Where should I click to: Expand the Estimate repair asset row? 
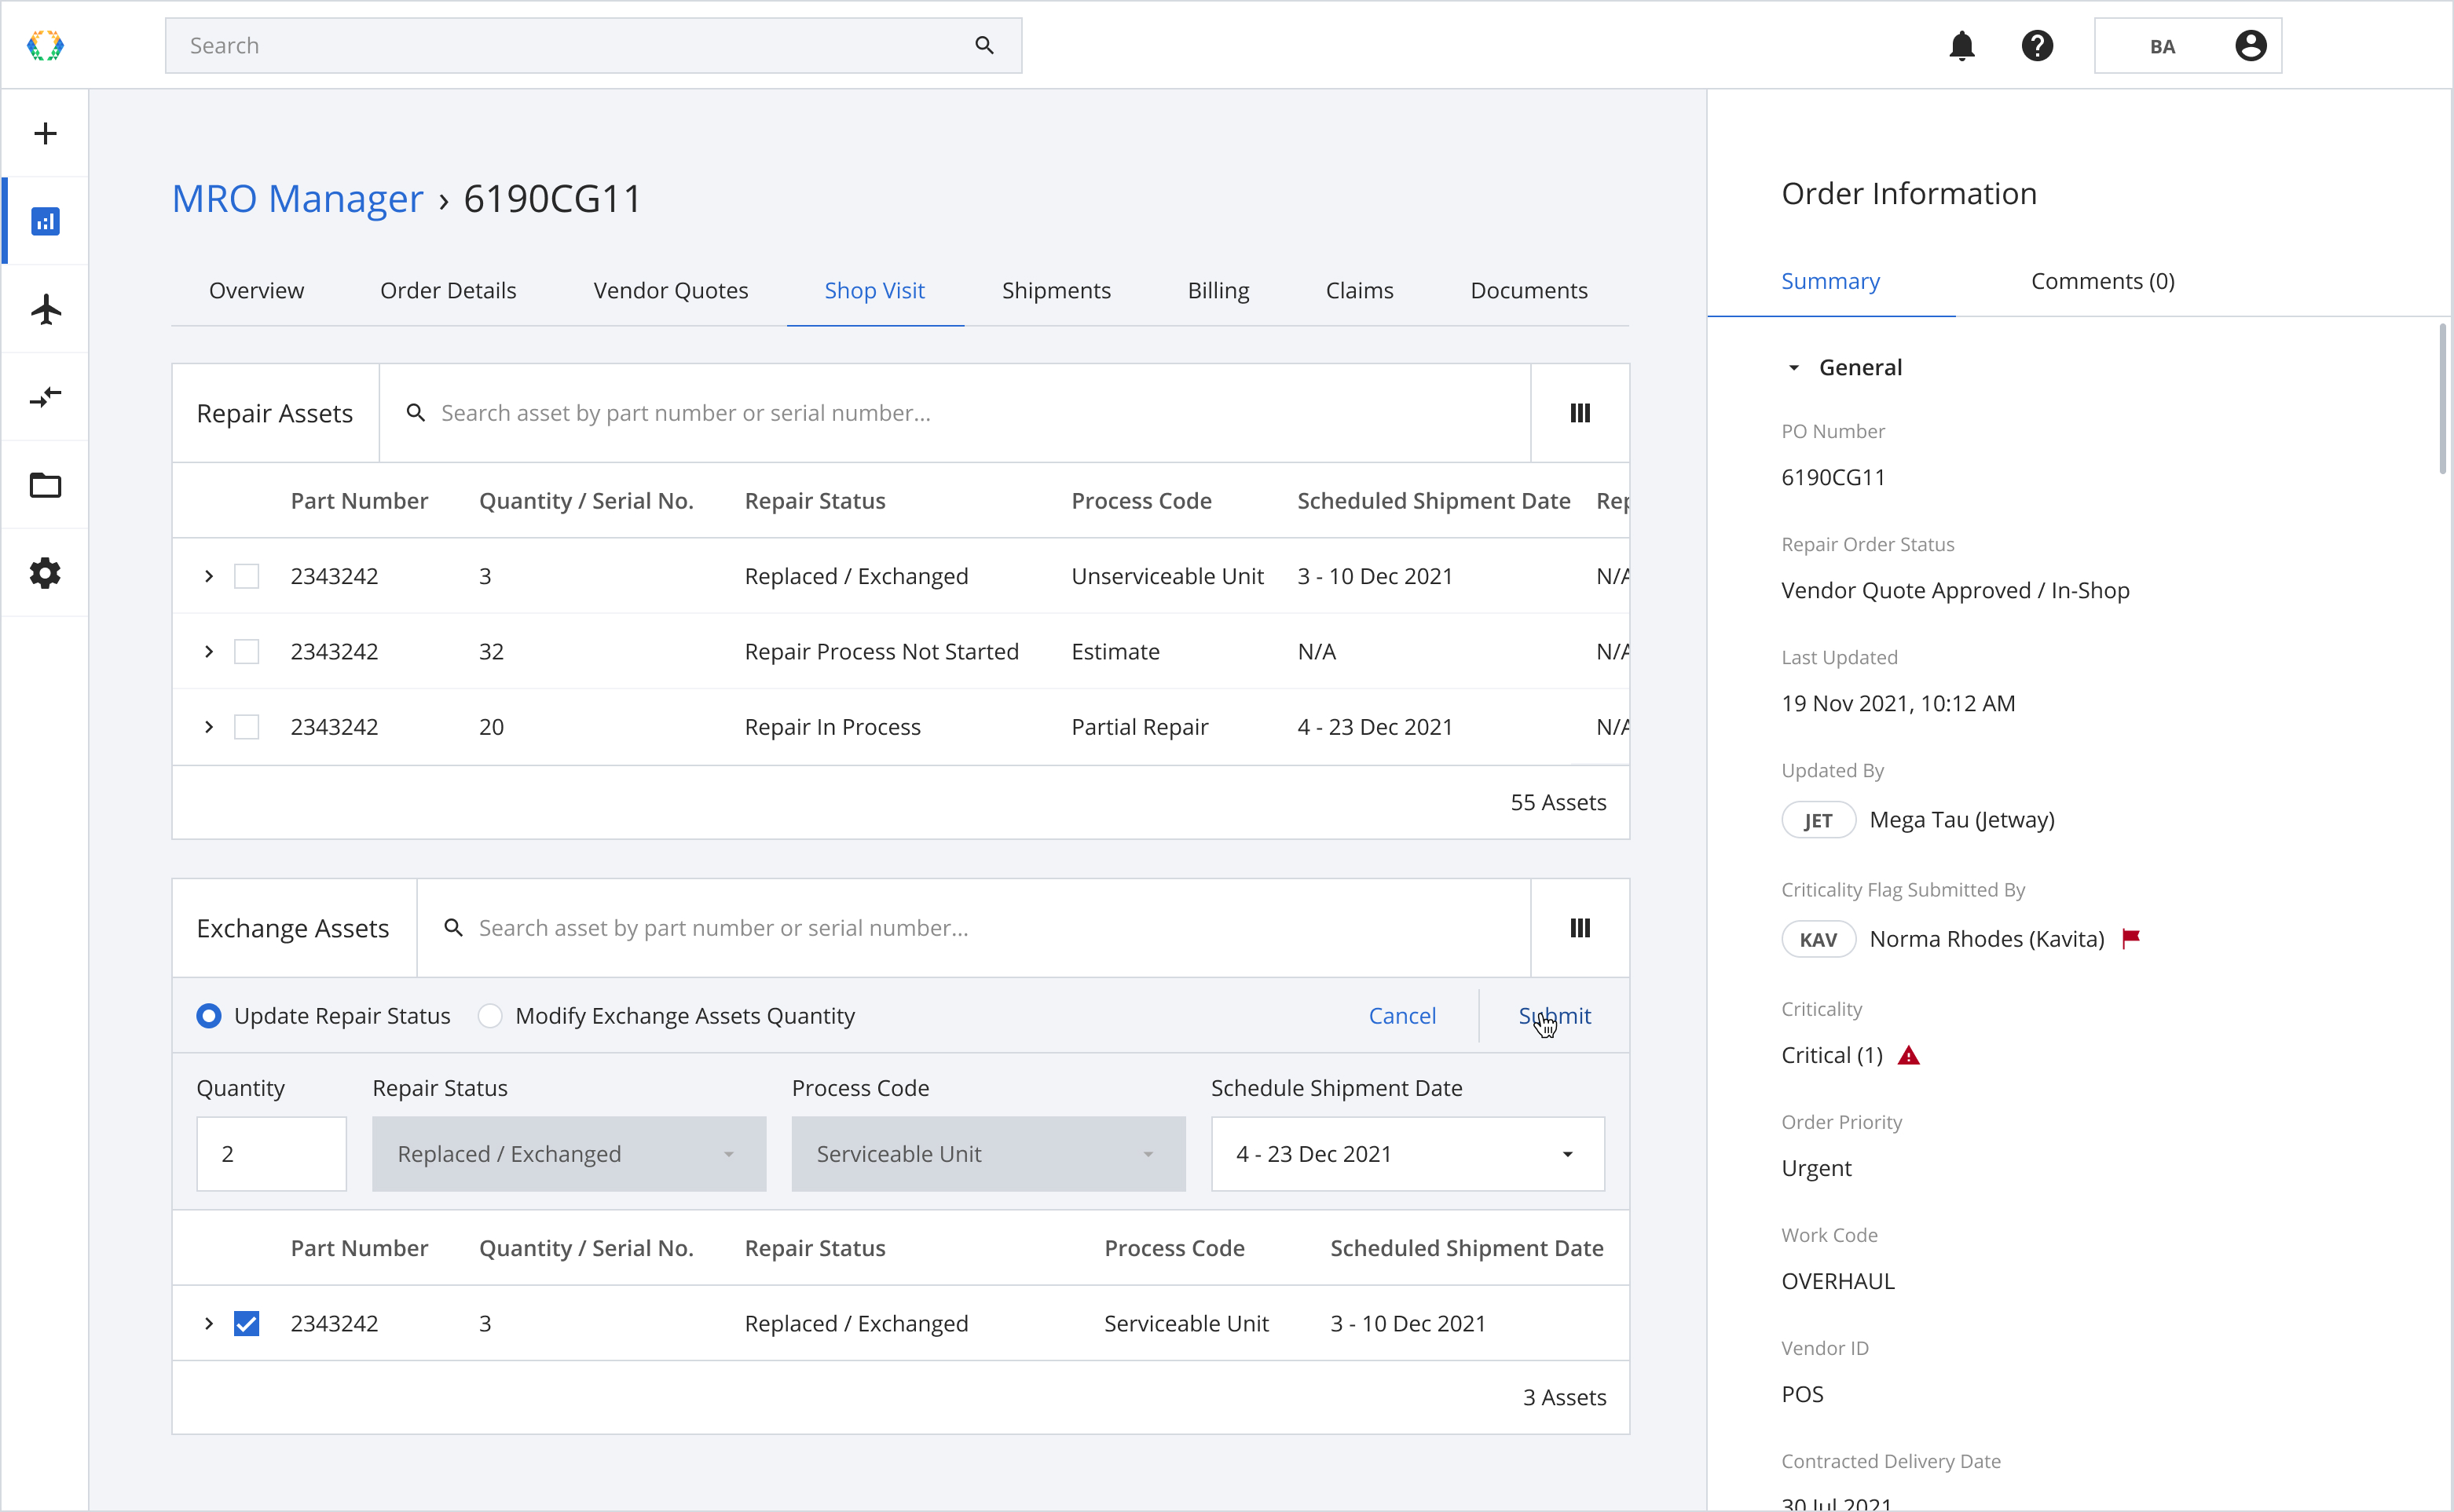click(208, 652)
